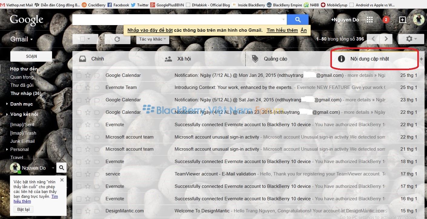Open the Nguyen Do chat status dropdown
427x219 pixels.
coord(53,168)
